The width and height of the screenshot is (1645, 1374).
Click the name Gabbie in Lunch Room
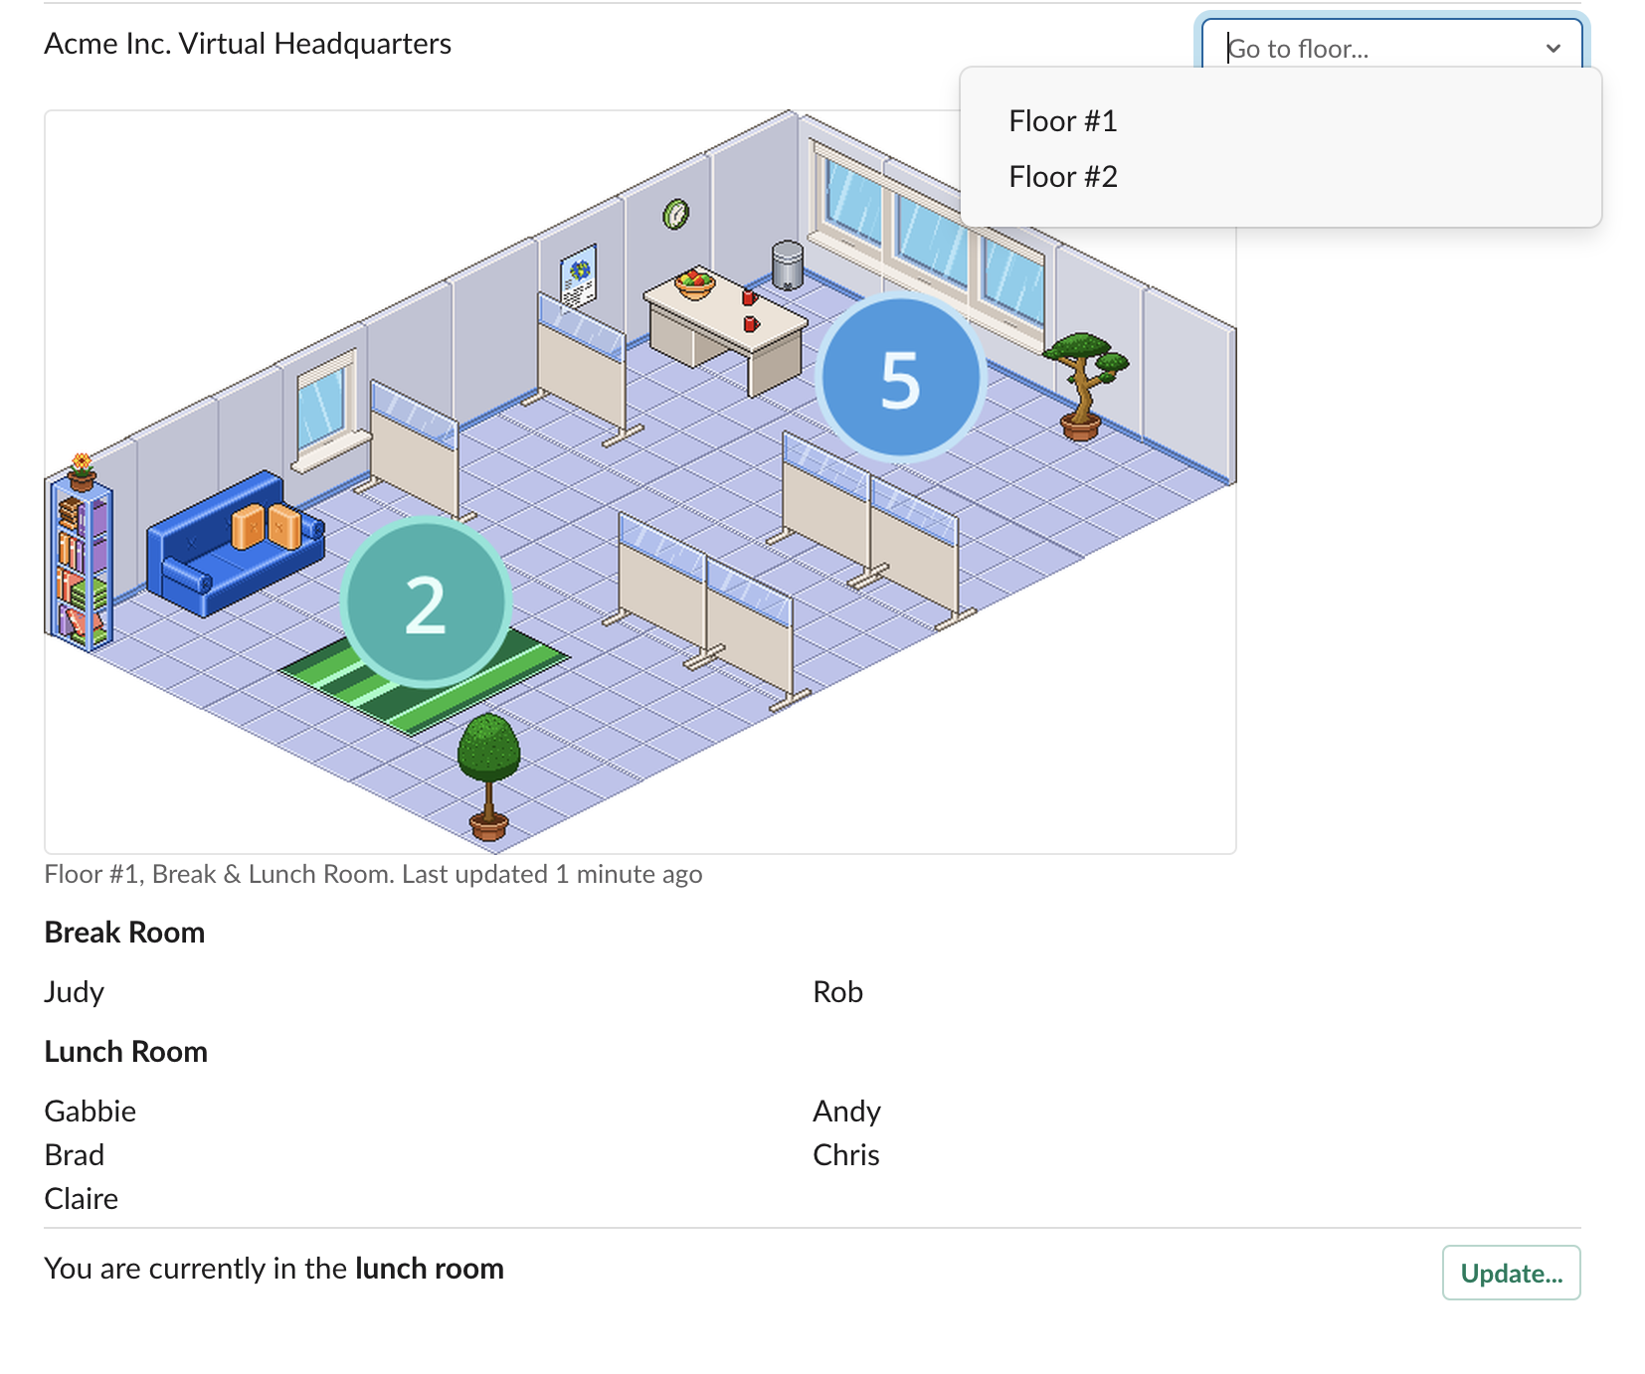tap(91, 1112)
